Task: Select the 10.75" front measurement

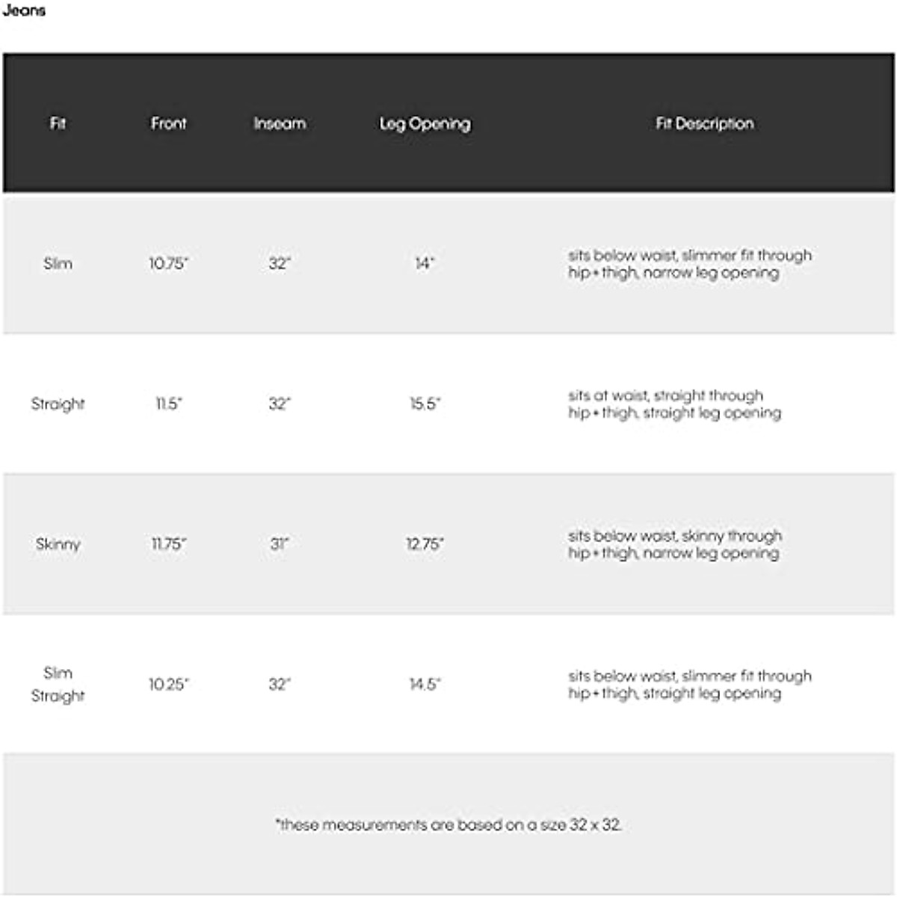Action: coord(168,263)
